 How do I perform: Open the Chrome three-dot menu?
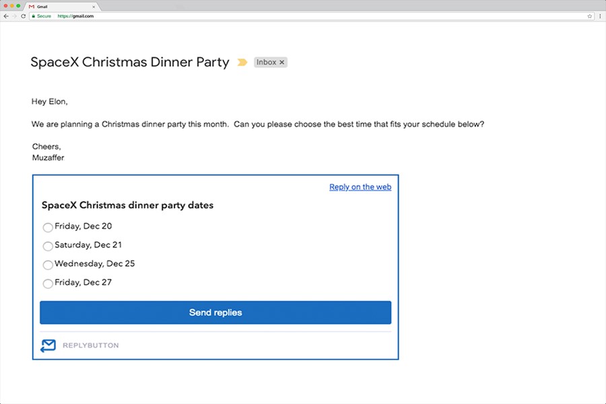(x=599, y=16)
